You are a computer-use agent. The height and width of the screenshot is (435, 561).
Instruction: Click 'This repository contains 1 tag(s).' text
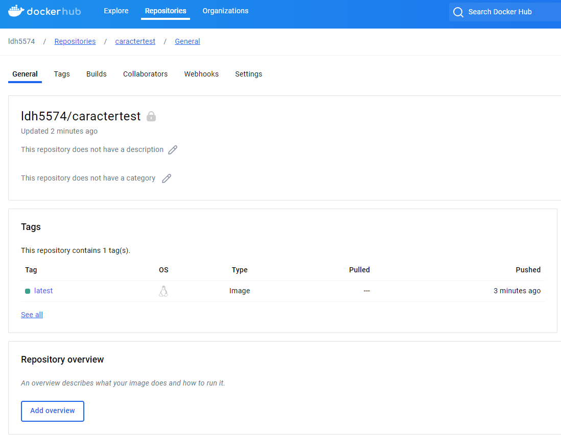click(76, 250)
